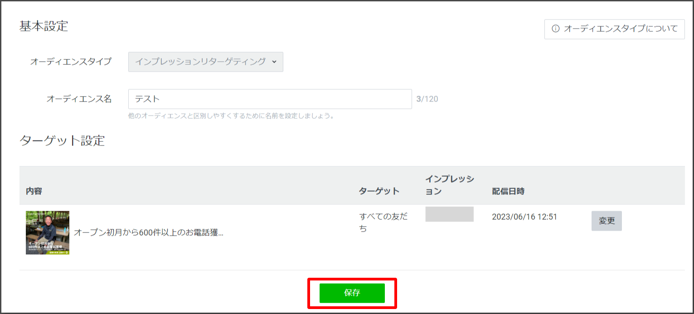This screenshot has height=314, width=694.
Task: Click the オーディエンスタイプ field label
Action: (71, 62)
